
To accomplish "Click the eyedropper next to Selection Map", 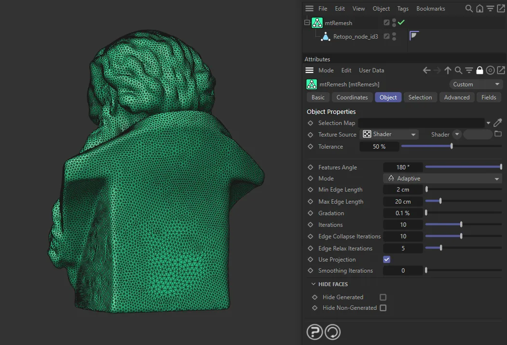I will point(498,123).
